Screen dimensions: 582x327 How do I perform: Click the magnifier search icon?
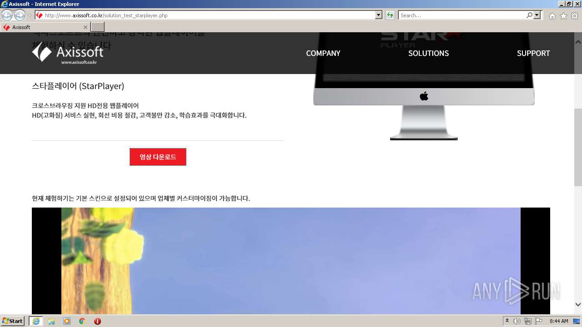[x=529, y=15]
